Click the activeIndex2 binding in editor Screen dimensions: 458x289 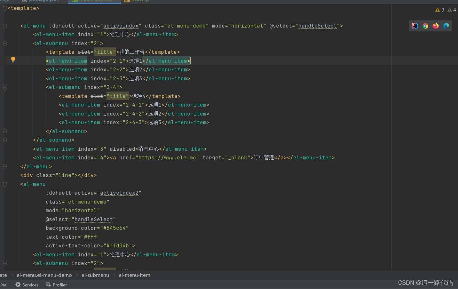(x=120, y=193)
